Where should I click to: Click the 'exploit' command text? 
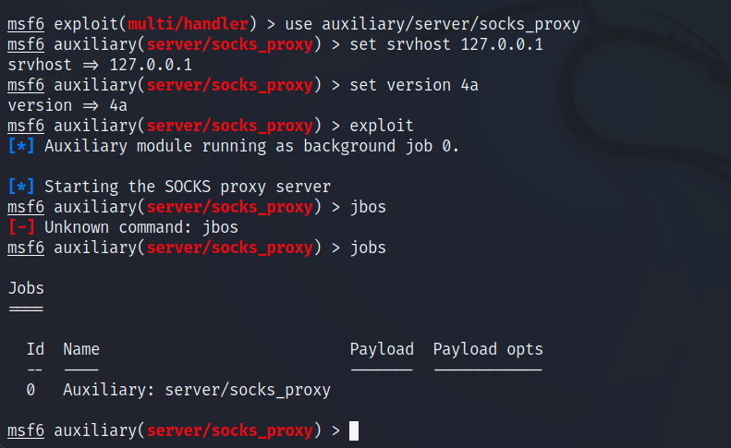tap(382, 126)
